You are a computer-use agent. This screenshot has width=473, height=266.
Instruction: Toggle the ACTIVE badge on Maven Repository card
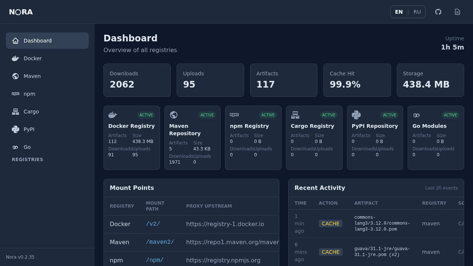click(x=207, y=115)
